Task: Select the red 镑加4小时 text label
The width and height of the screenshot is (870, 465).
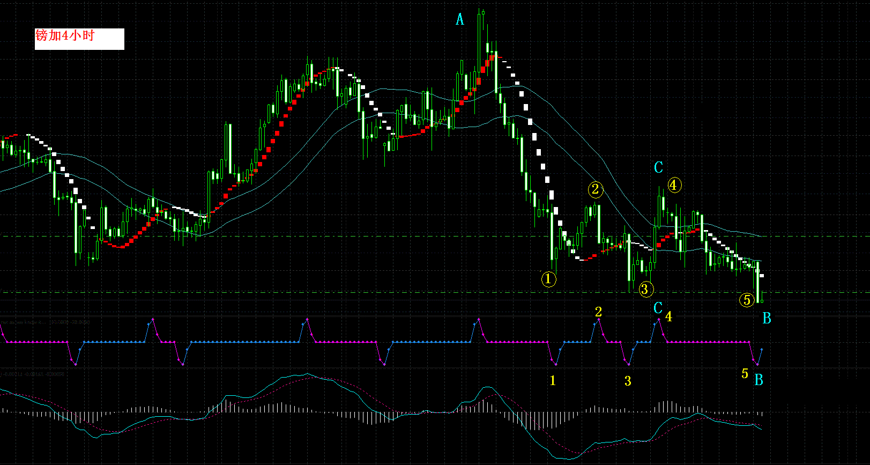Action: tap(65, 35)
